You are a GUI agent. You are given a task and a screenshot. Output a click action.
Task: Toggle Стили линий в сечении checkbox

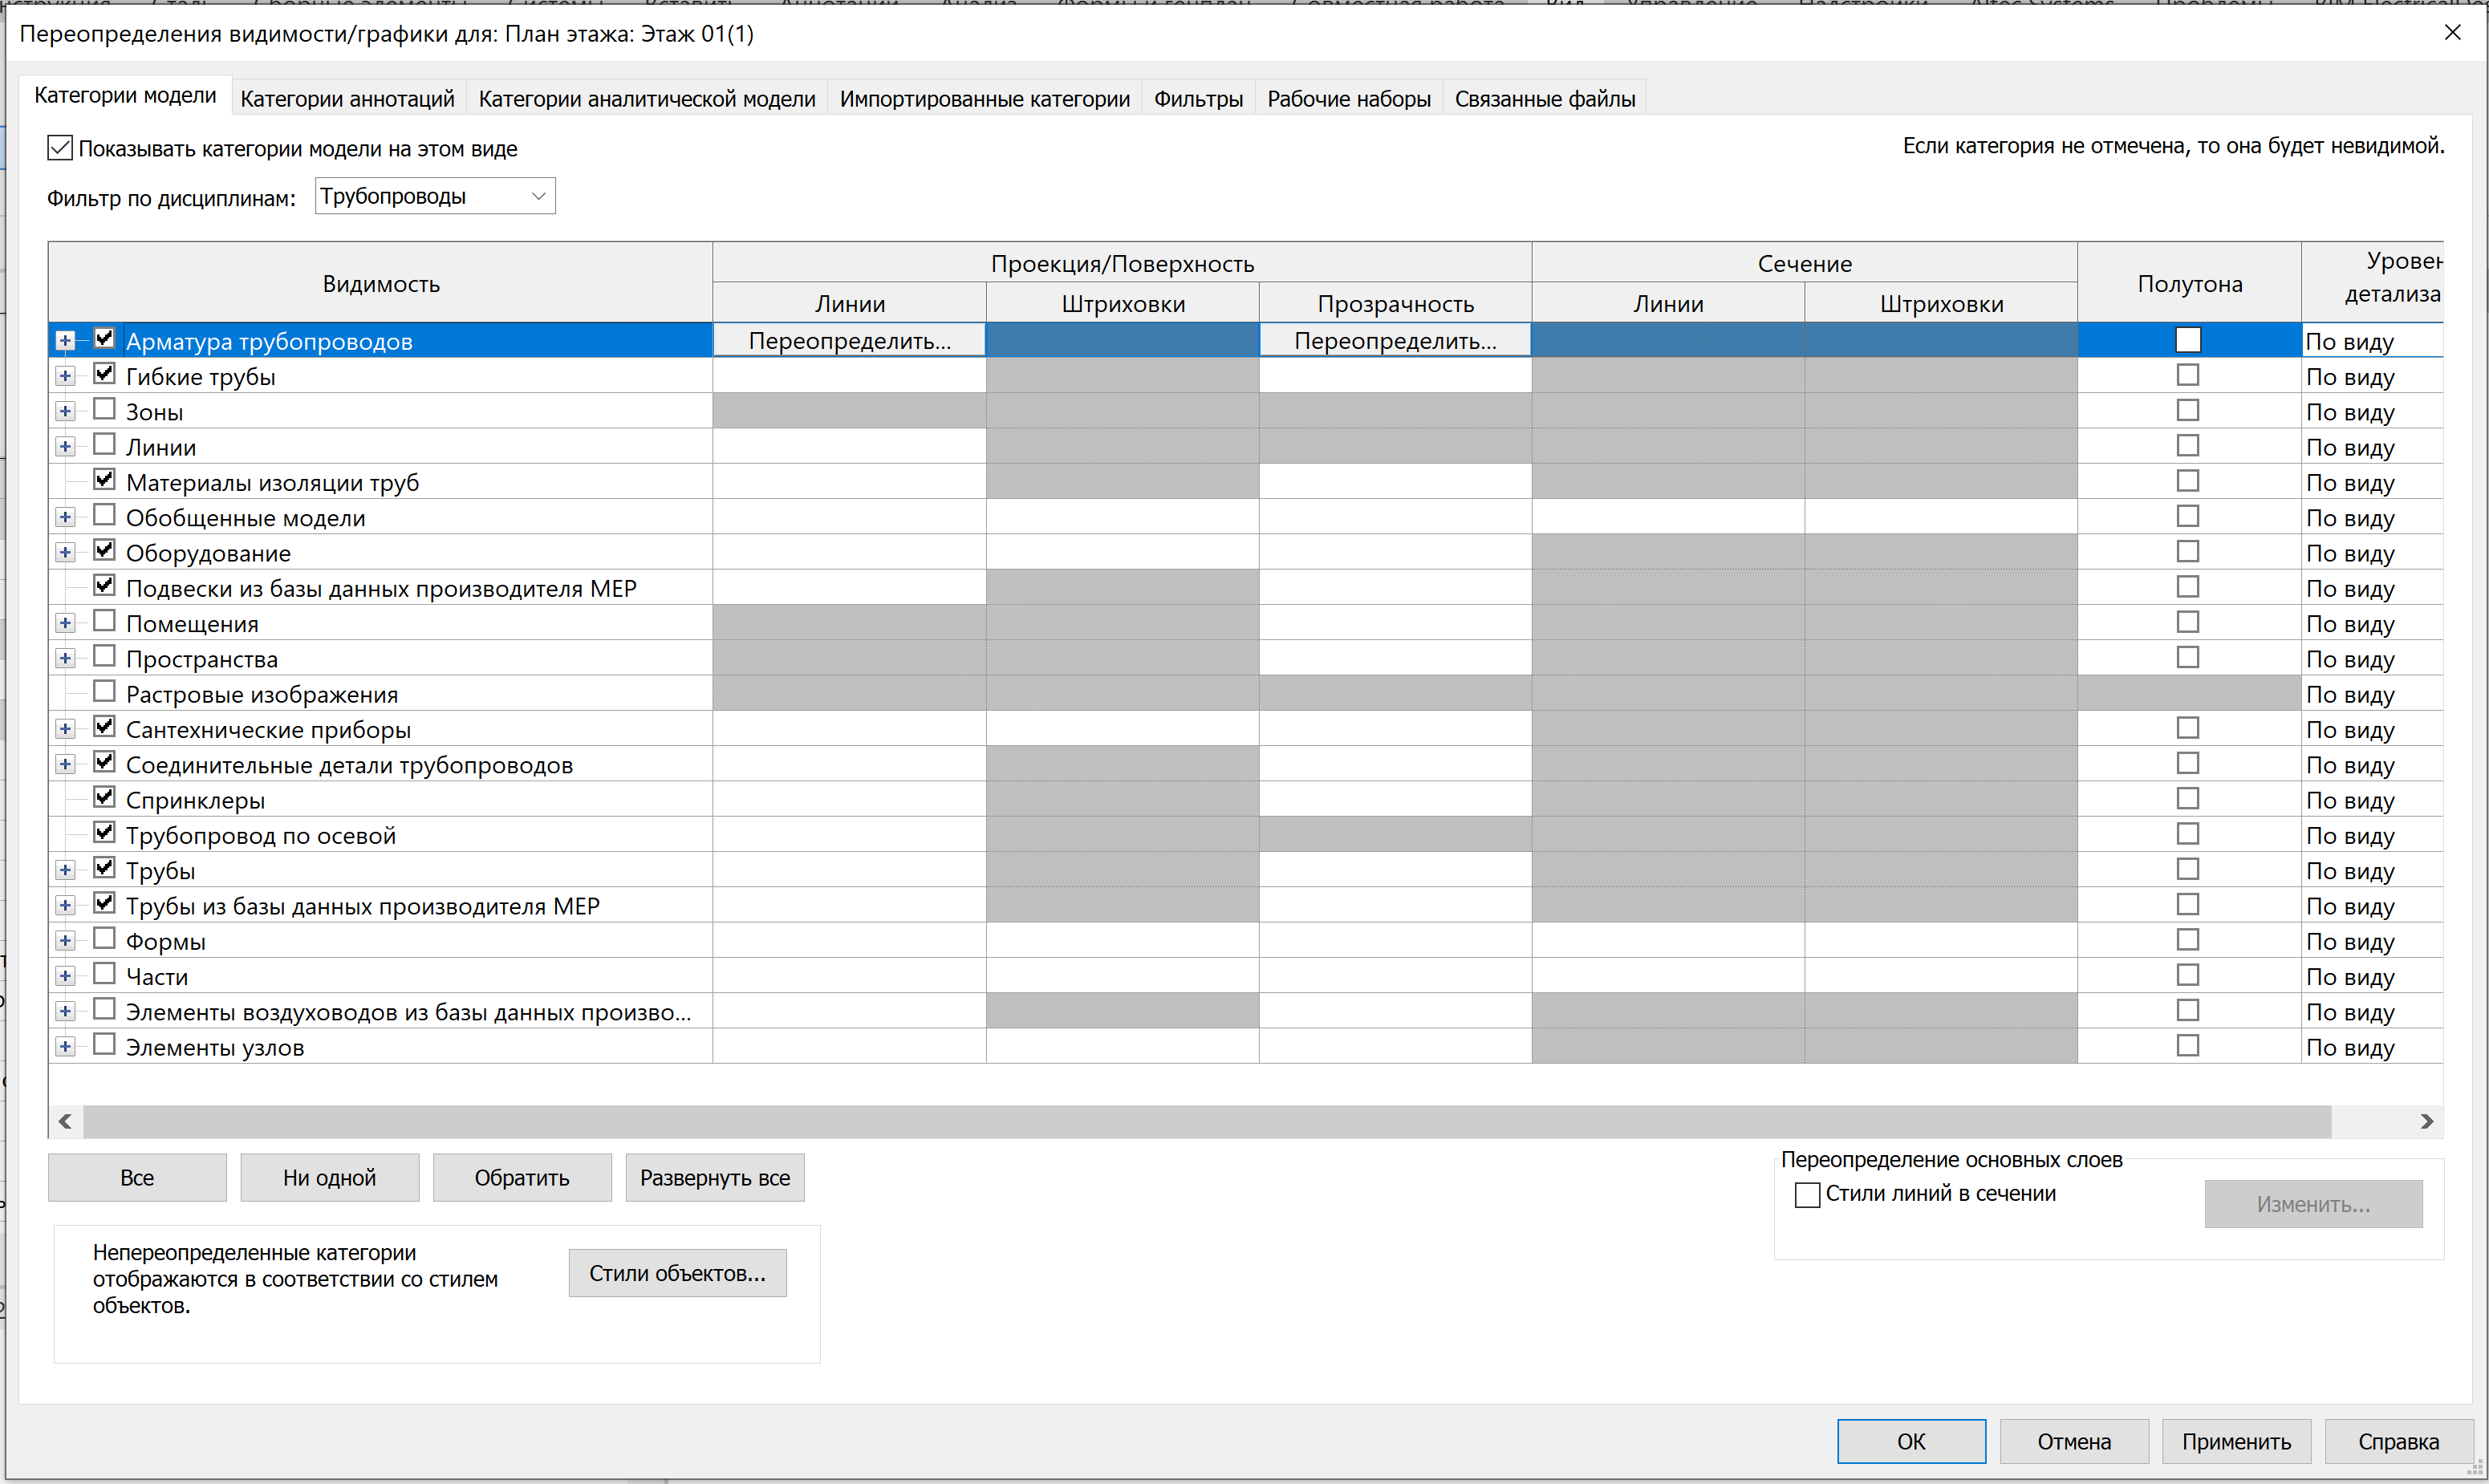(x=1807, y=1195)
